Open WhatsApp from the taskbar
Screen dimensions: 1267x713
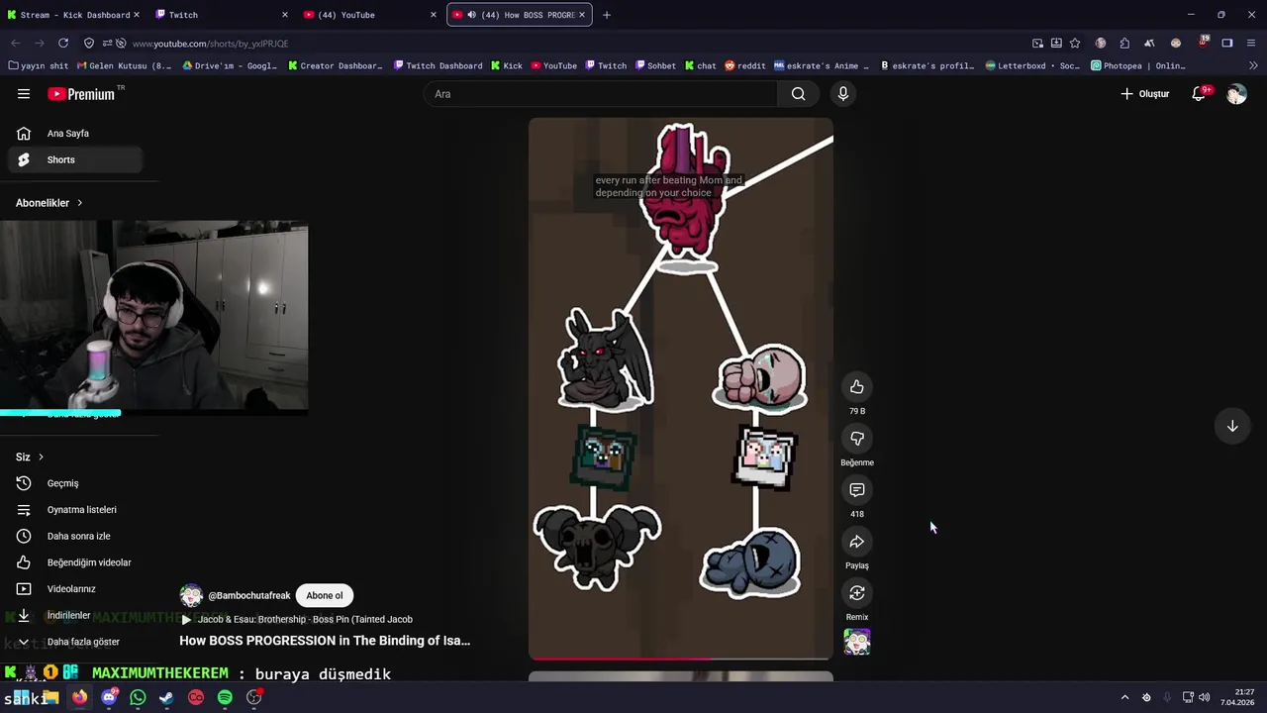[x=138, y=697]
